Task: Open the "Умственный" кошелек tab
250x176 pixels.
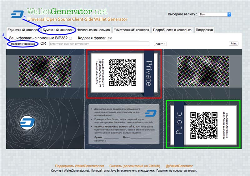Action: [x=132, y=30]
